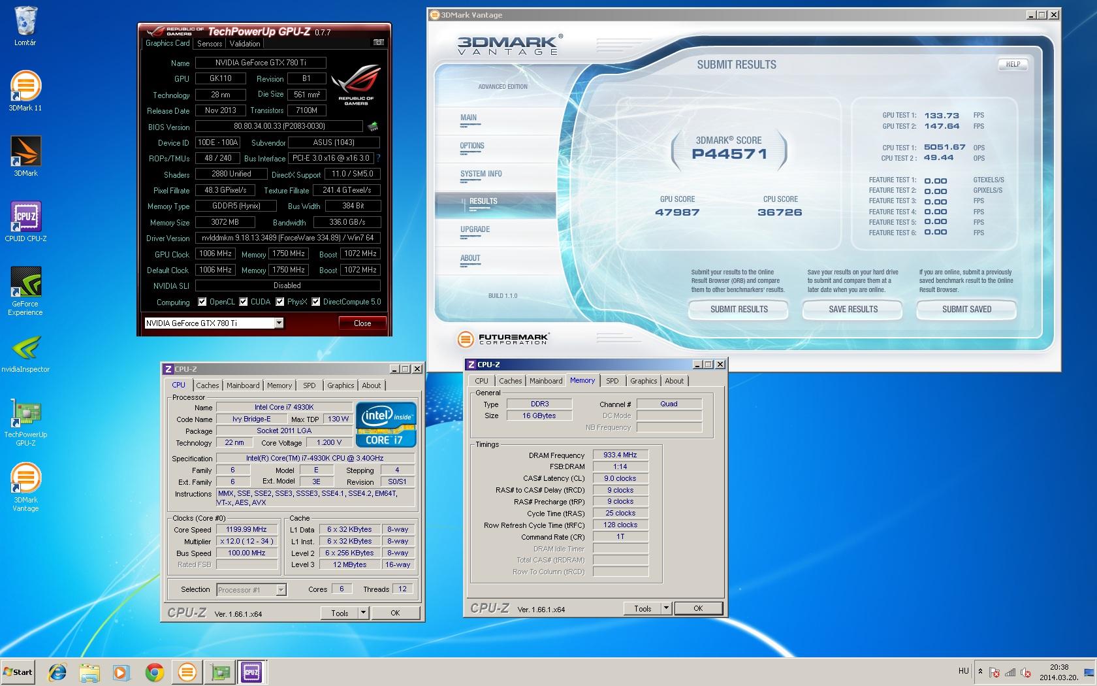Viewport: 1097px width, 686px height.
Task: Click OK in the CPU-Z CPU window
Action: [x=395, y=613]
